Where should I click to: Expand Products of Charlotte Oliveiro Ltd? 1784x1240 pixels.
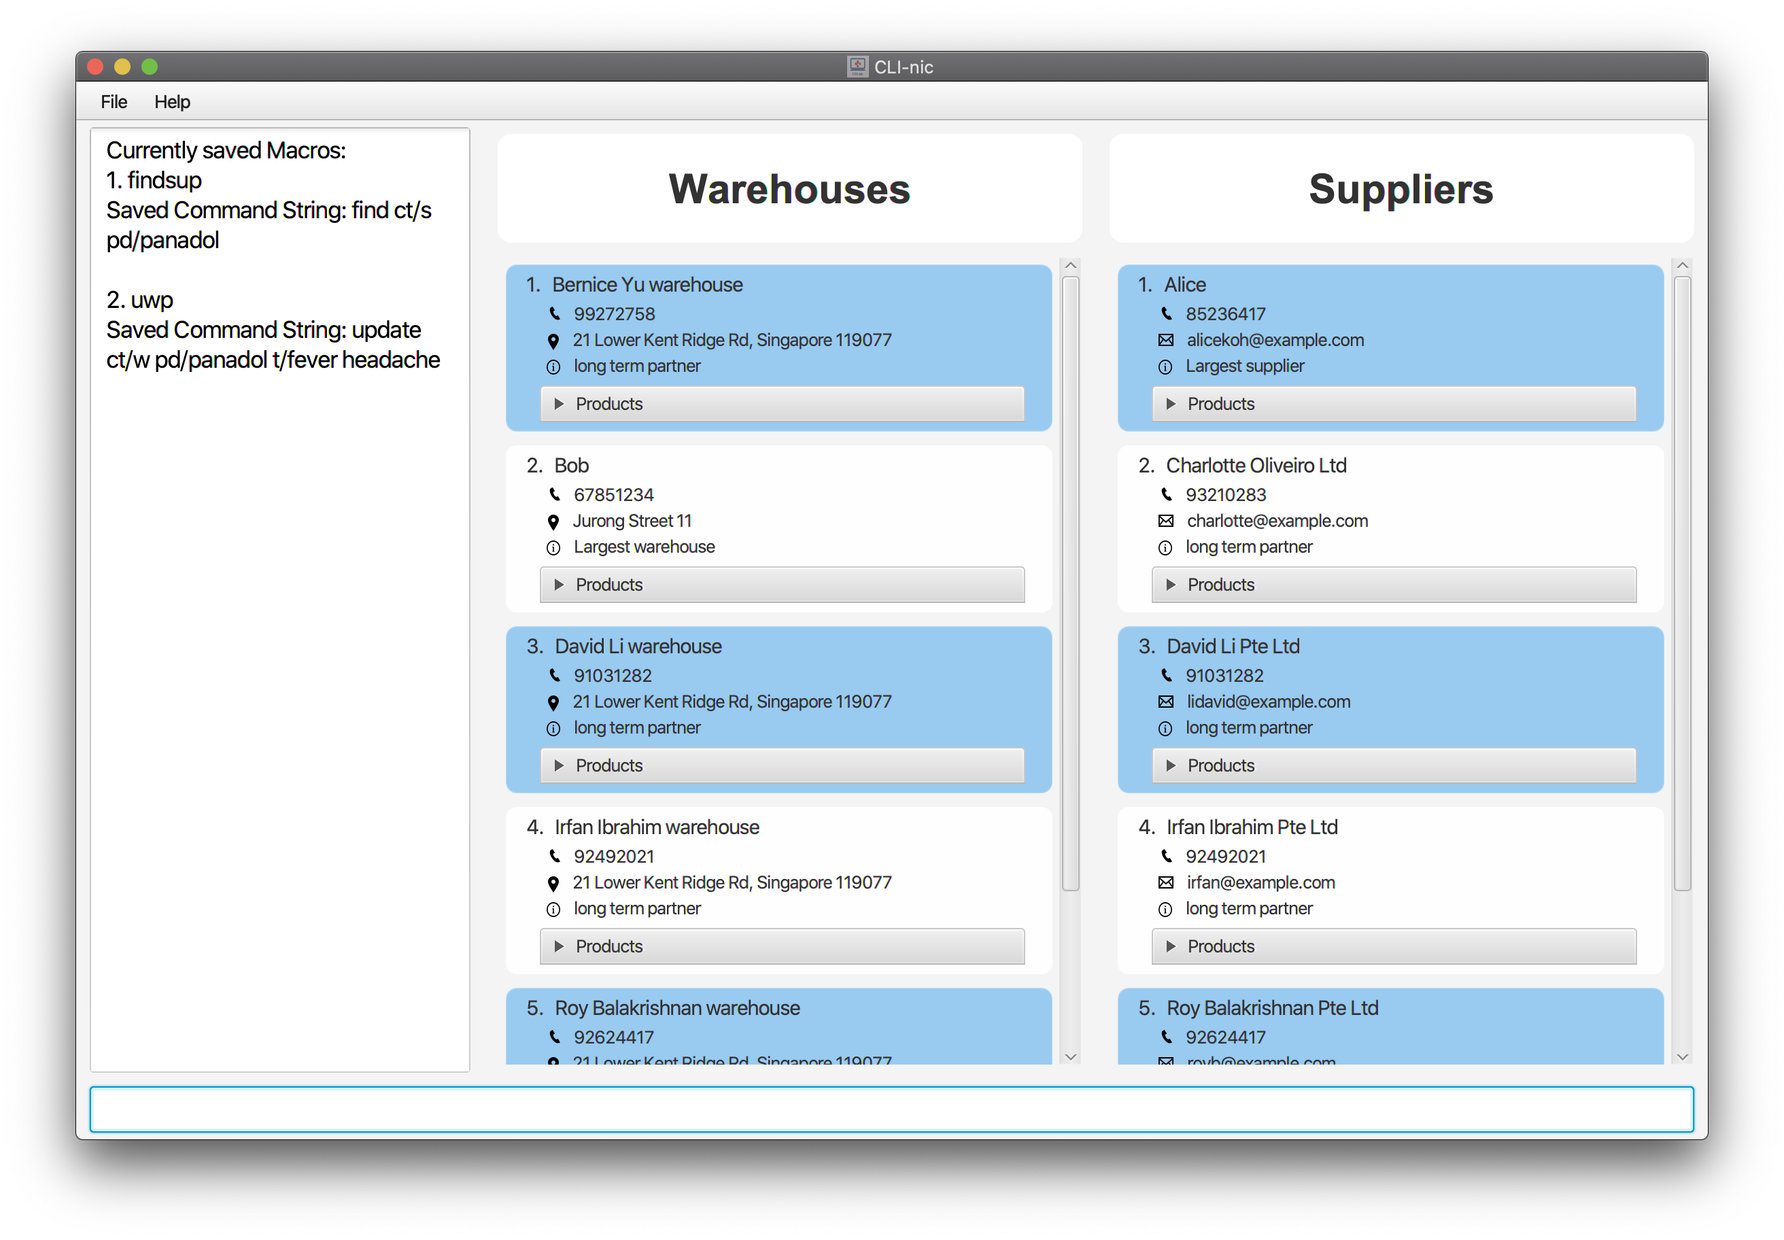pyautogui.click(x=1394, y=585)
